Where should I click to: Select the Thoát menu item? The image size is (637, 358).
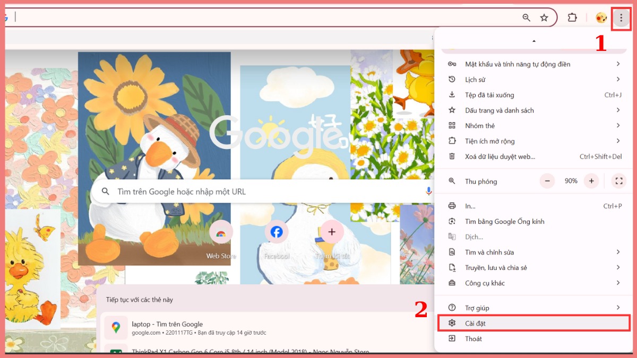pos(534,338)
